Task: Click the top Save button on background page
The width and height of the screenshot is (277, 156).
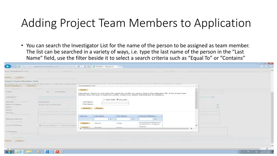Action: (x=8, y=77)
